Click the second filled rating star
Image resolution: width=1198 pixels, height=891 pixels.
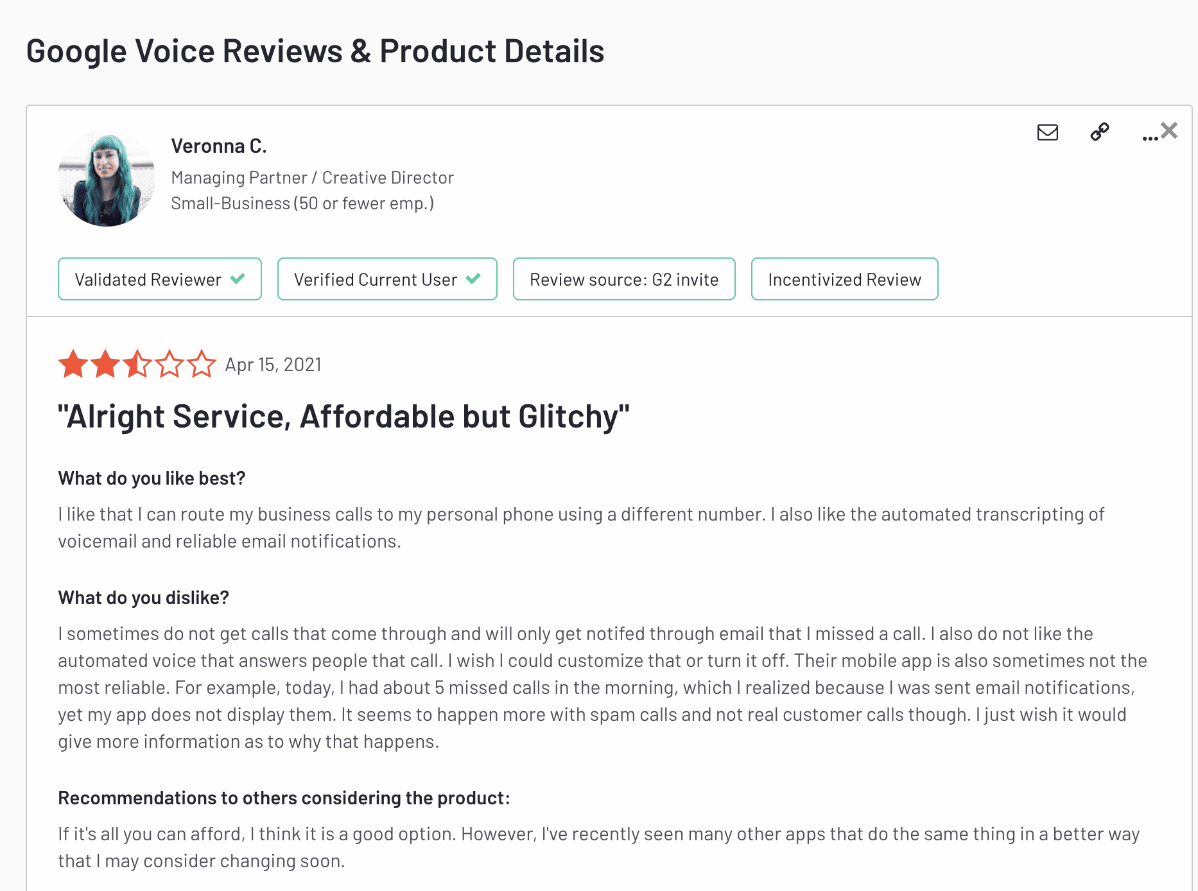click(x=105, y=364)
